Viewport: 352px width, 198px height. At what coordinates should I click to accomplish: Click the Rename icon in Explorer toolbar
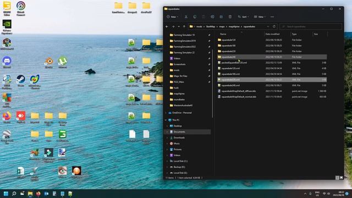(212, 17)
